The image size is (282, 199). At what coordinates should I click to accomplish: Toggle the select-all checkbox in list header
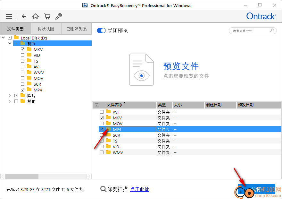[x=96, y=105]
